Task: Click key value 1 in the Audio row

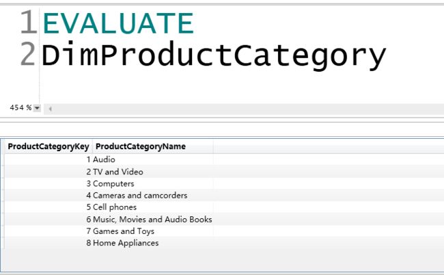Action: tap(89, 159)
